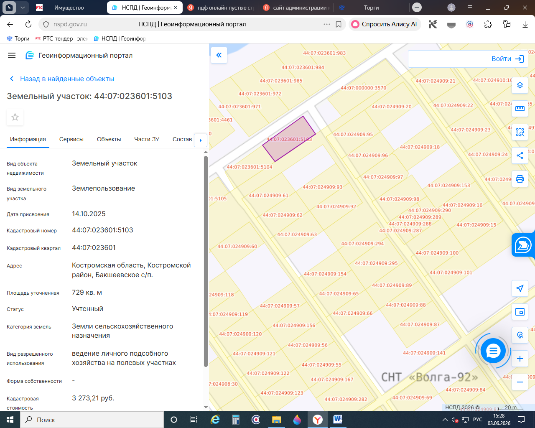Print the map using printer icon
The height and width of the screenshot is (428, 535).
point(520,179)
